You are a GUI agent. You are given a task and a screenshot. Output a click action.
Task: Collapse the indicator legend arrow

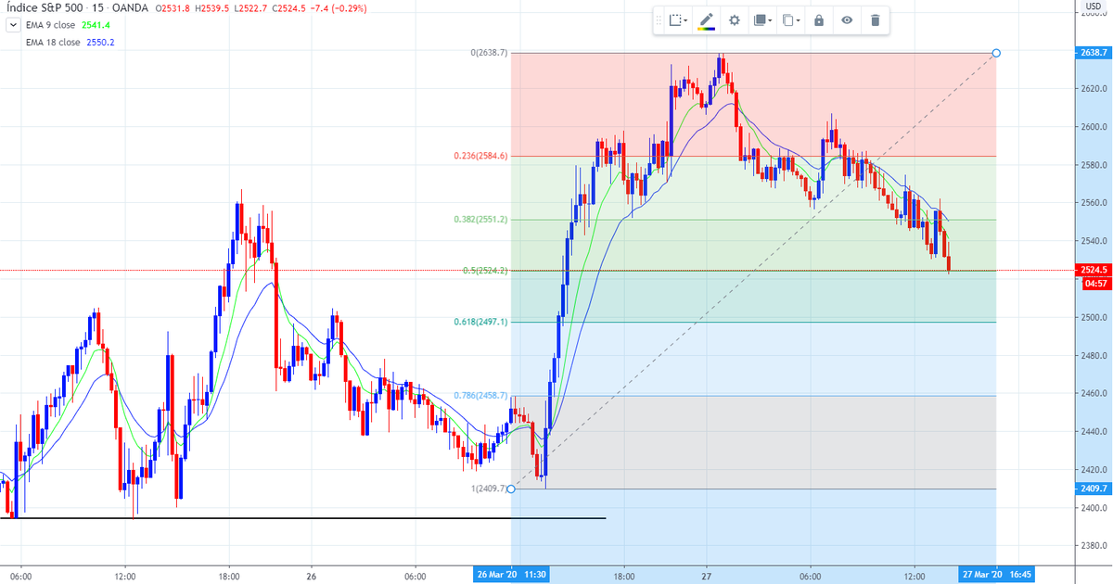coord(11,25)
